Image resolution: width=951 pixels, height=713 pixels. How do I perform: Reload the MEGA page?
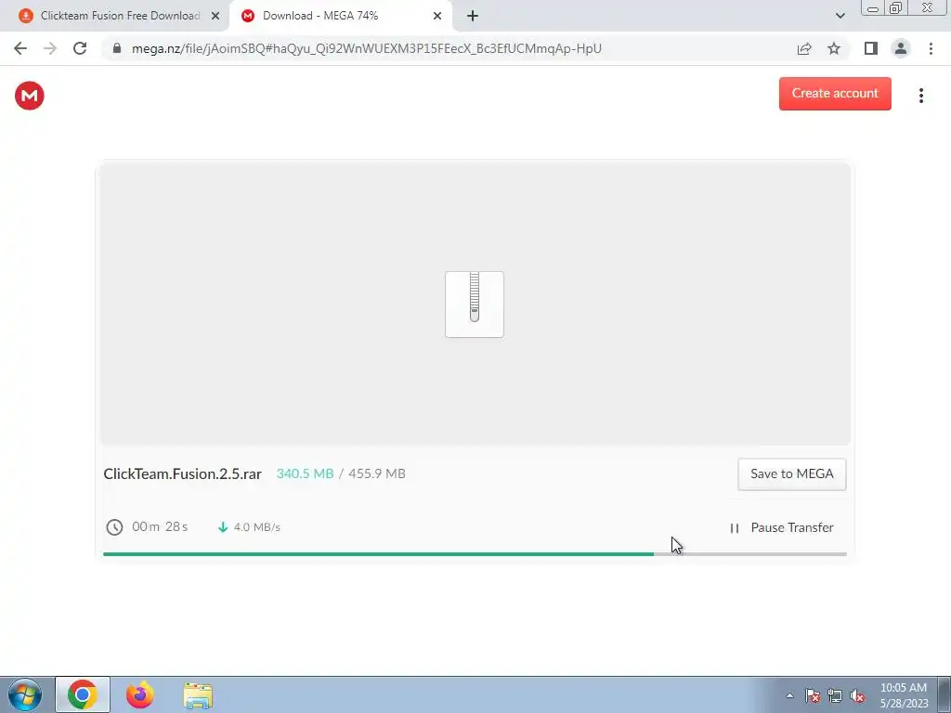[x=80, y=48]
